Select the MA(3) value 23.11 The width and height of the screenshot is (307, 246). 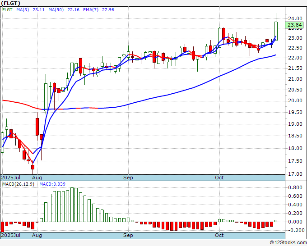tap(38, 10)
